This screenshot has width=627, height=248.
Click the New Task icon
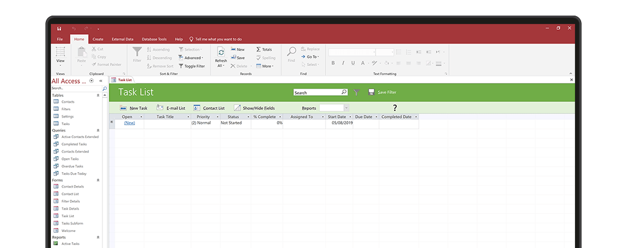click(123, 108)
